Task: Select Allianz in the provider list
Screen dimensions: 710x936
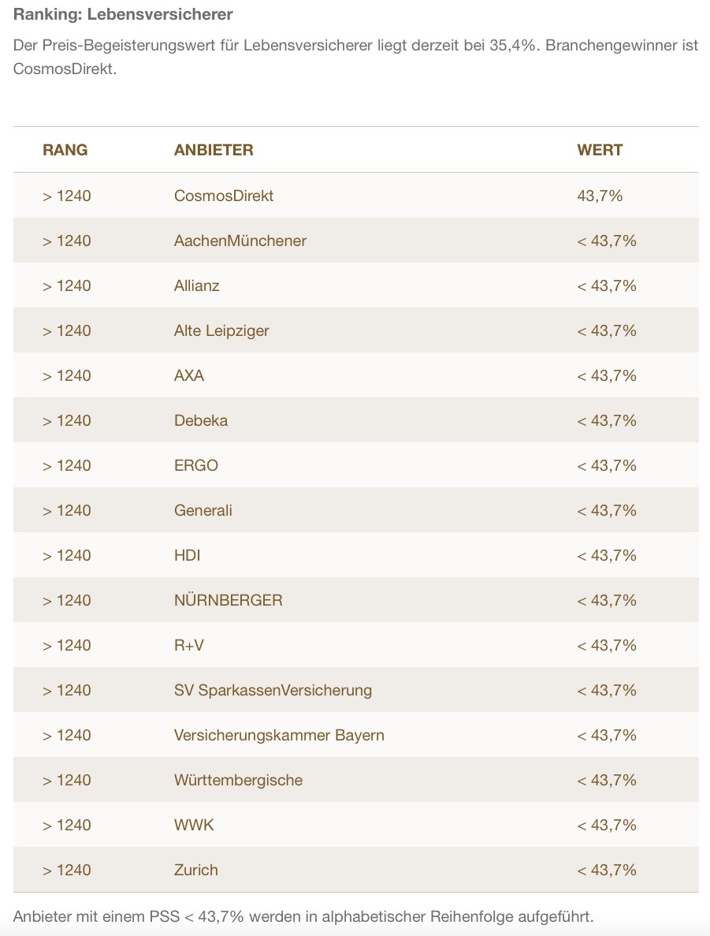Action: tap(197, 285)
